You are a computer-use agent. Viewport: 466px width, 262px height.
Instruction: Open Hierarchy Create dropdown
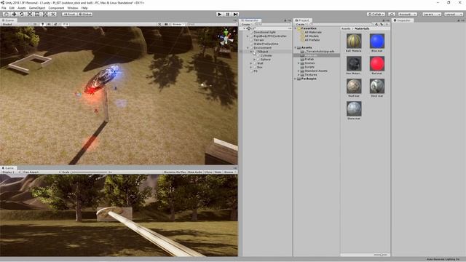[247, 24]
